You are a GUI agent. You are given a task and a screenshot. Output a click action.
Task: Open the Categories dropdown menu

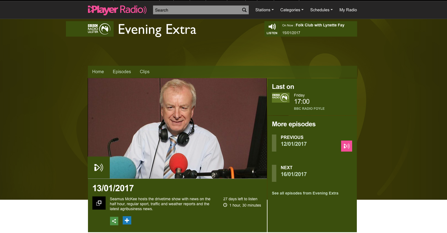[292, 10]
